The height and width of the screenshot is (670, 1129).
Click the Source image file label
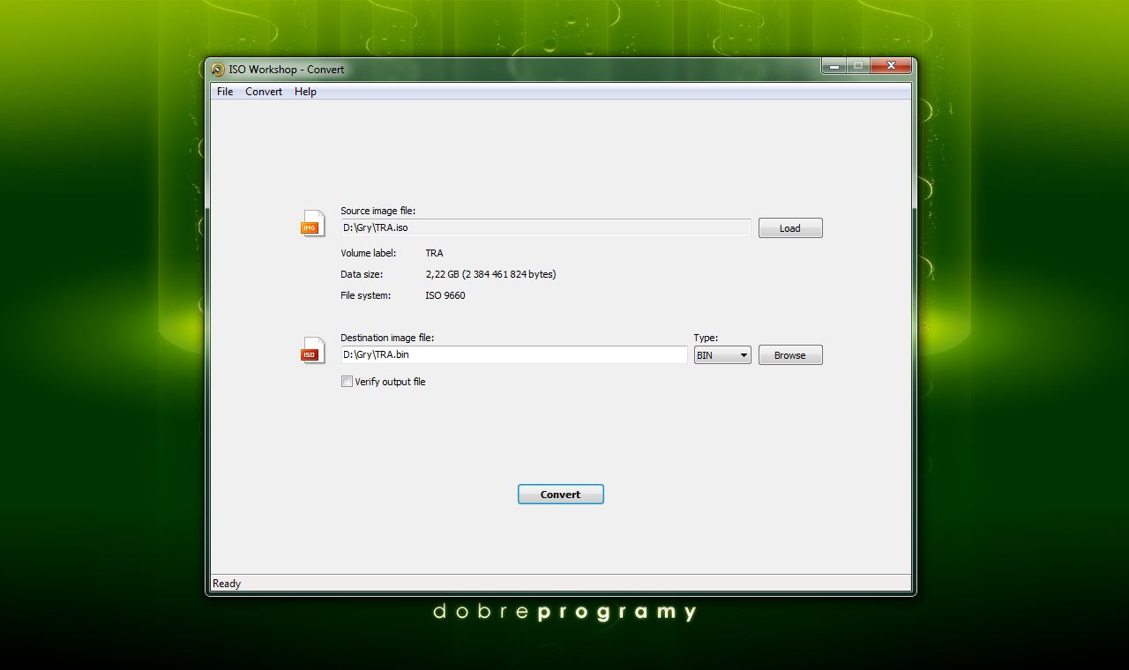point(378,211)
